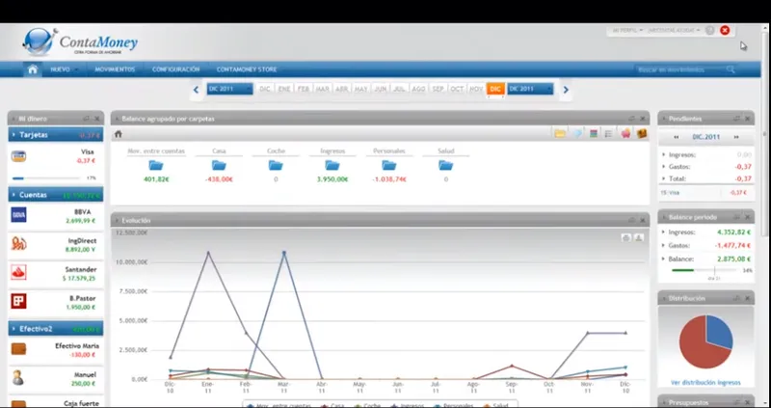
Task: Open the CONFIGURACIÓN menu item
Action: tap(175, 69)
